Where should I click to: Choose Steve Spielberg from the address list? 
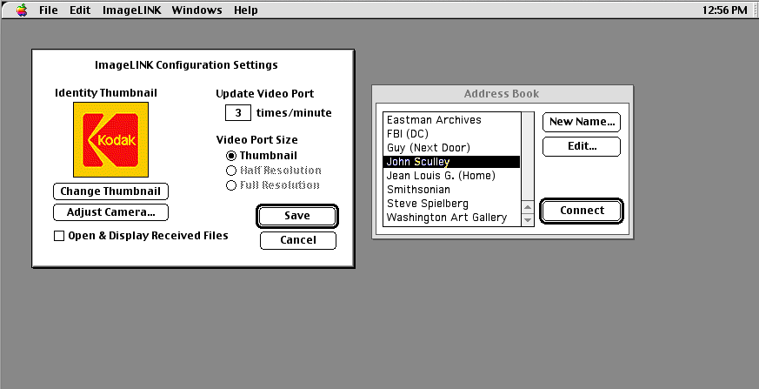[427, 204]
